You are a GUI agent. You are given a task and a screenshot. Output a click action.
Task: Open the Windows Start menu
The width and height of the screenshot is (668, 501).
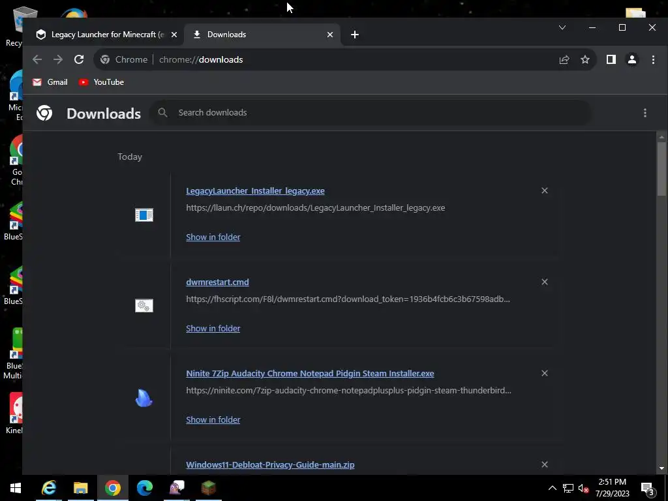[x=16, y=488]
